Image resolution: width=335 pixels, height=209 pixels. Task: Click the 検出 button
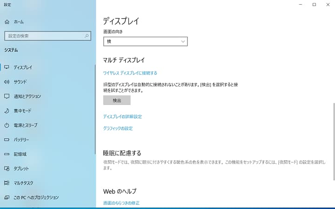117,100
